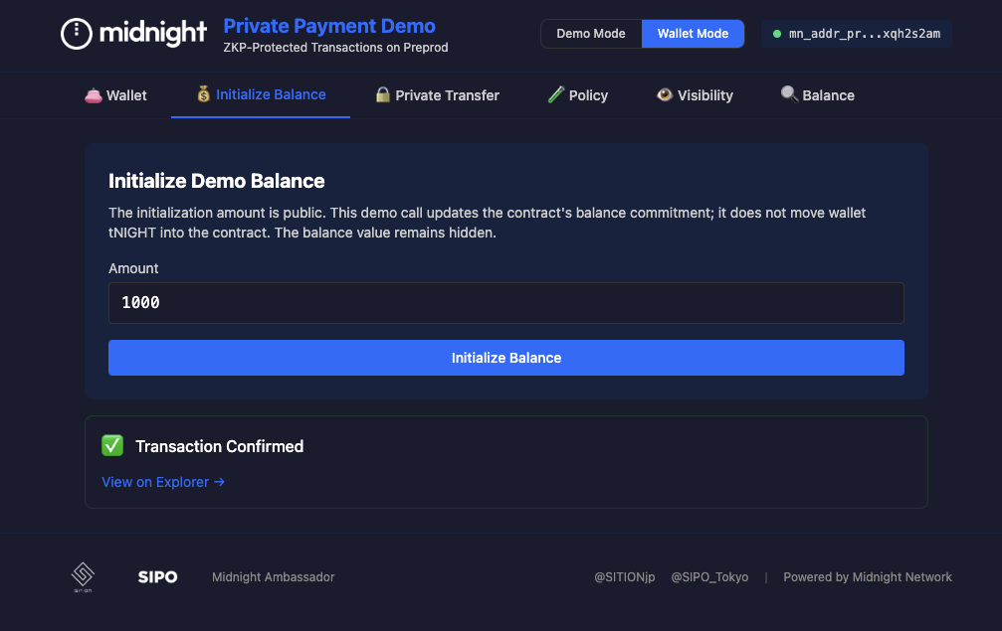Switch to Demo Mode
The width and height of the screenshot is (1002, 631).
pyautogui.click(x=591, y=34)
